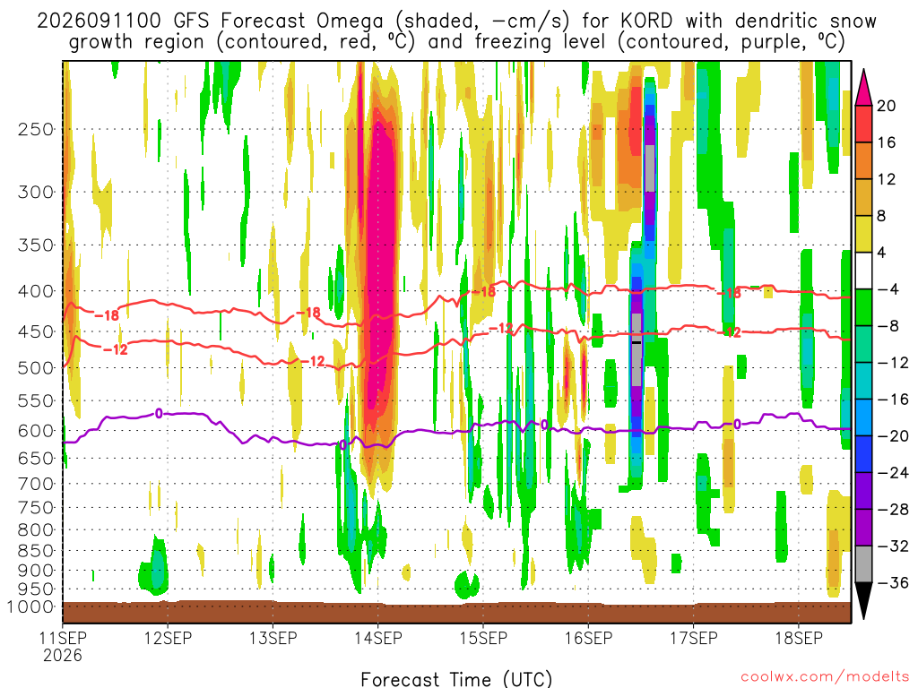Select the red 16-20 colorbar segment

(x=863, y=124)
